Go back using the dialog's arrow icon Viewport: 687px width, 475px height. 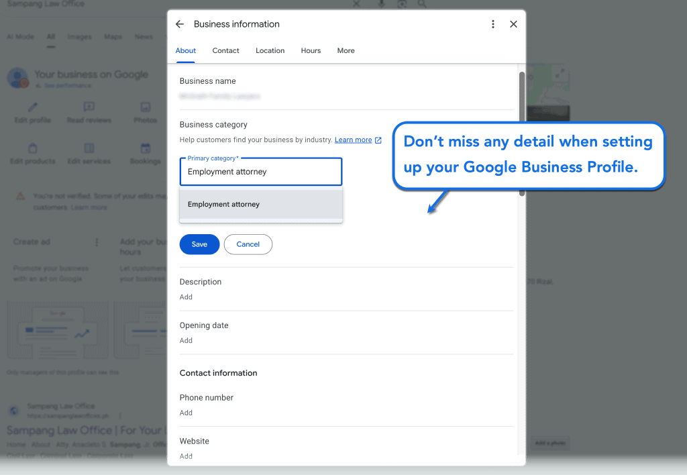pos(180,24)
